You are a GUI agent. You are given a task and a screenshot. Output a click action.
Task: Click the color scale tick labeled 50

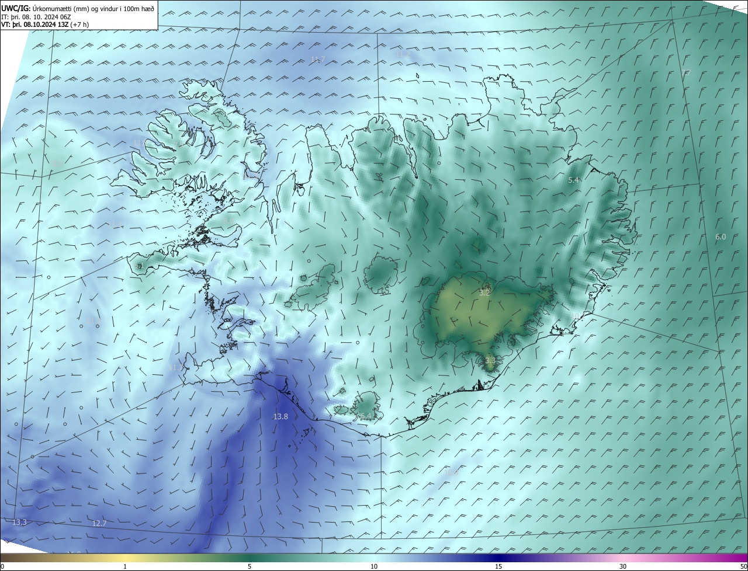pos(743,566)
